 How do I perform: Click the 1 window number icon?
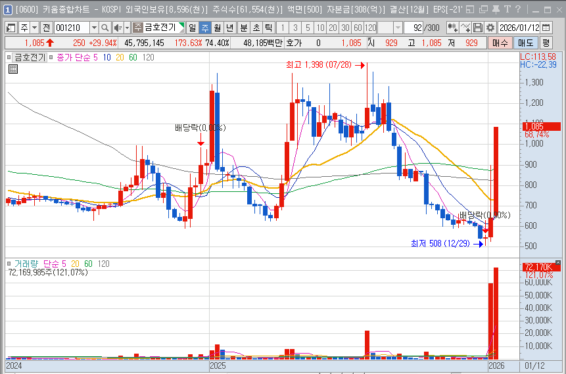8,10
